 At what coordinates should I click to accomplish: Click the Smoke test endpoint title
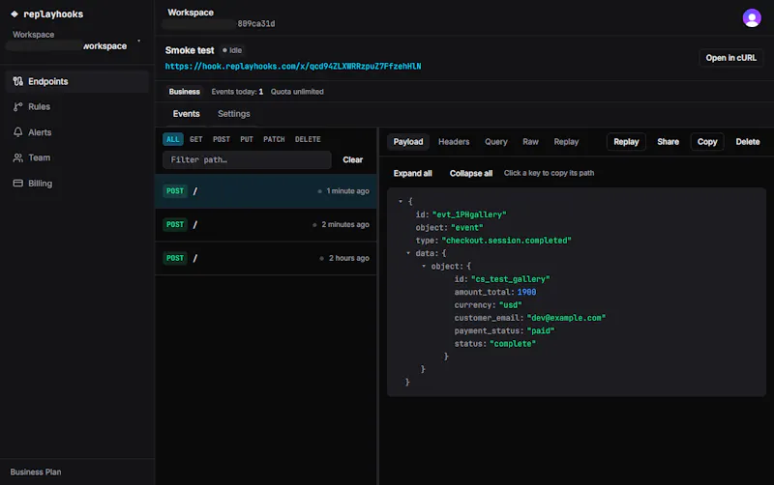click(190, 50)
